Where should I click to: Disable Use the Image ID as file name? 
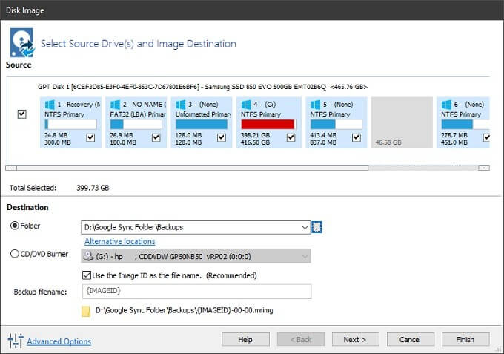coord(89,275)
